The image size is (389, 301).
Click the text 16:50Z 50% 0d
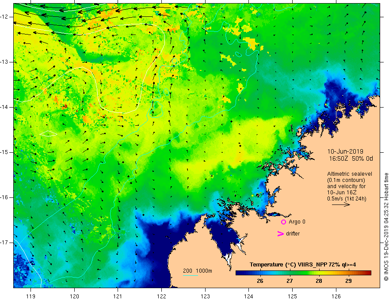point(351,158)
